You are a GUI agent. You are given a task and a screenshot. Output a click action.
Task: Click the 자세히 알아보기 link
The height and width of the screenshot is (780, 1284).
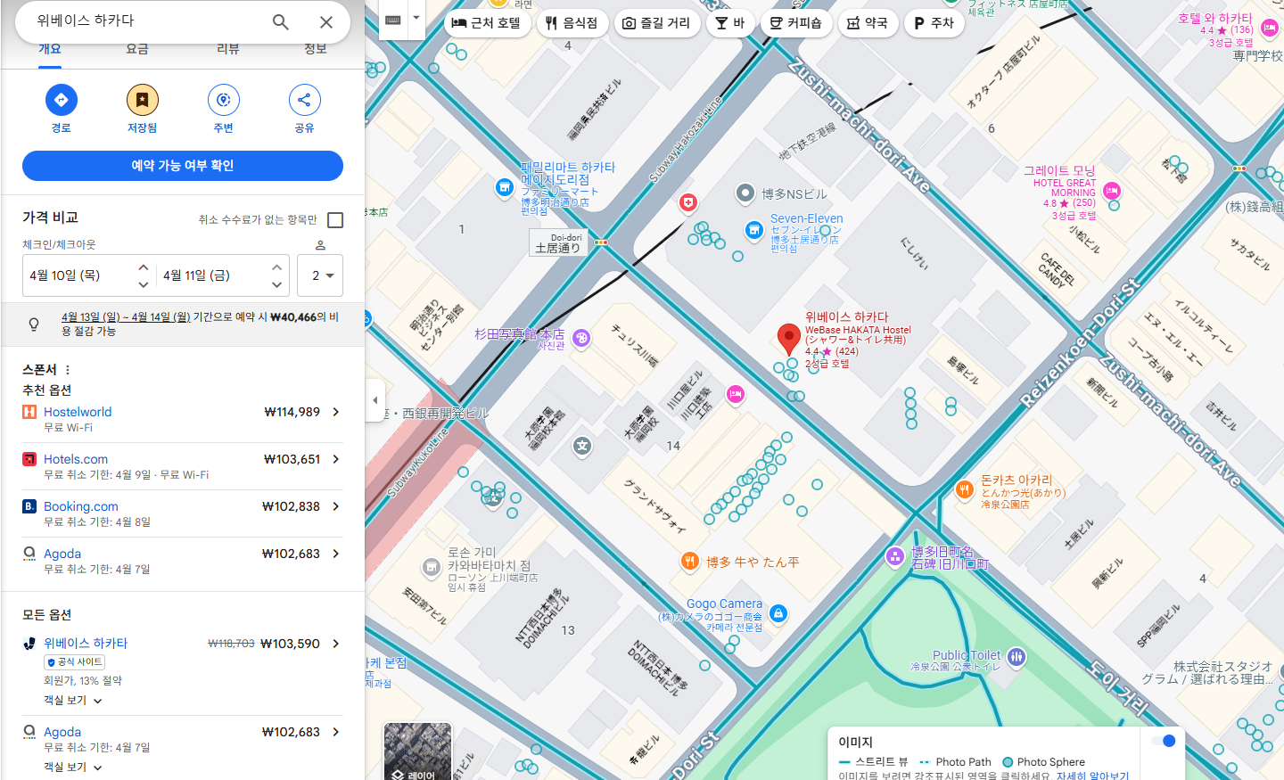click(1092, 776)
